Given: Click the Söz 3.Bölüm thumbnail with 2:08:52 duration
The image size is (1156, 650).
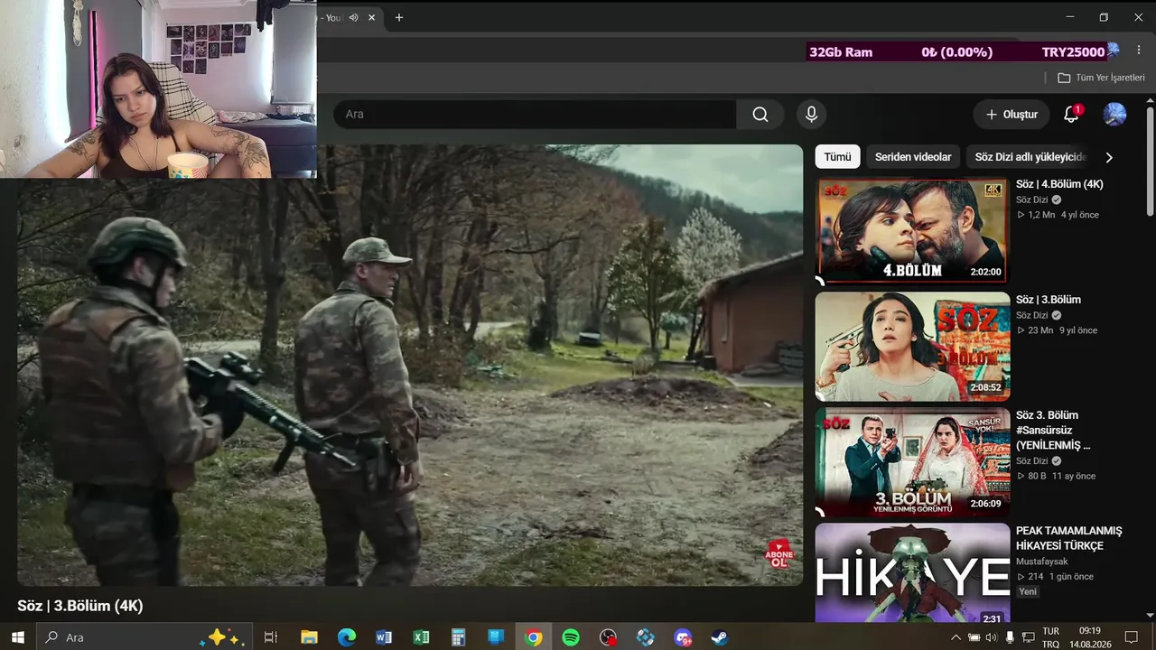Looking at the screenshot, I should [912, 347].
